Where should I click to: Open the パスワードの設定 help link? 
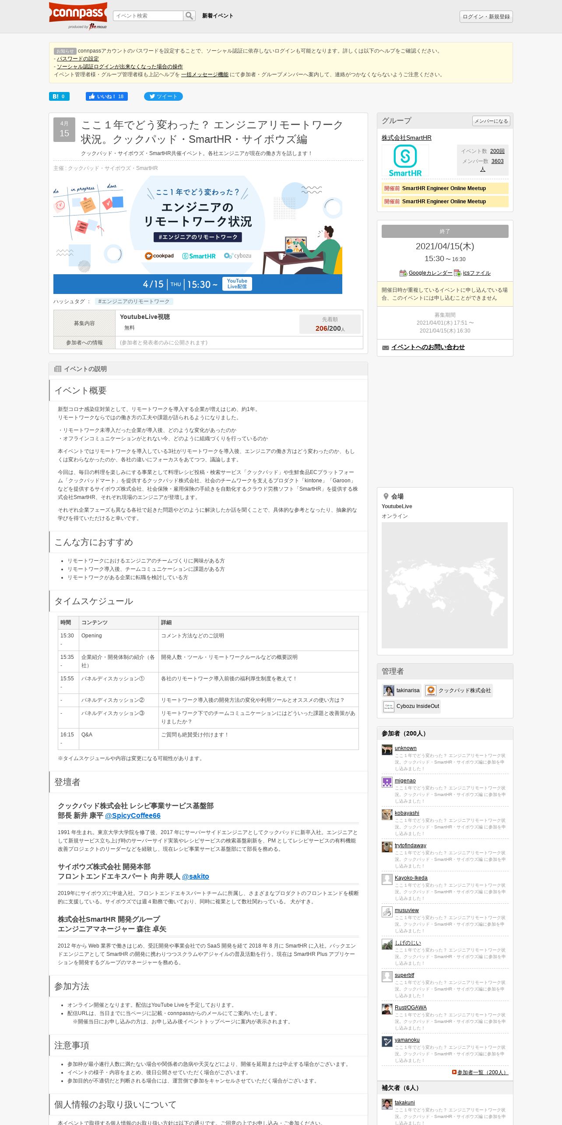pyautogui.click(x=78, y=59)
